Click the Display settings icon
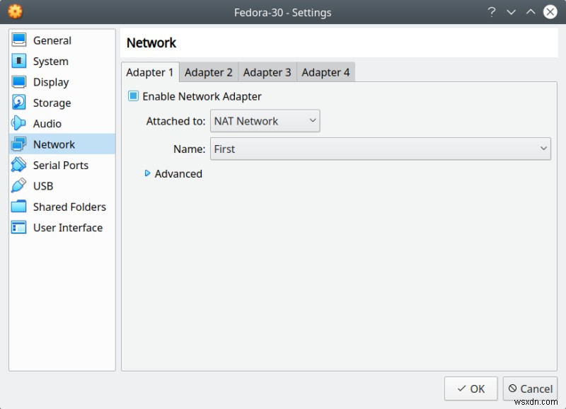The width and height of the screenshot is (566, 409). pyautogui.click(x=21, y=81)
